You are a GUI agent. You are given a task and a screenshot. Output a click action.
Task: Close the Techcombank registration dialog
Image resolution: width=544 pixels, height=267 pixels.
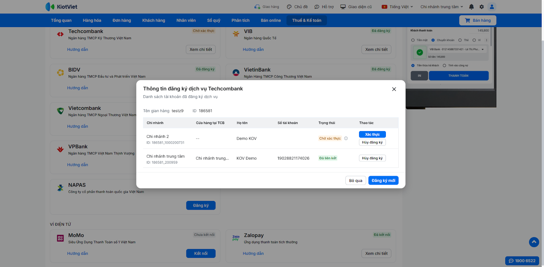[394, 89]
